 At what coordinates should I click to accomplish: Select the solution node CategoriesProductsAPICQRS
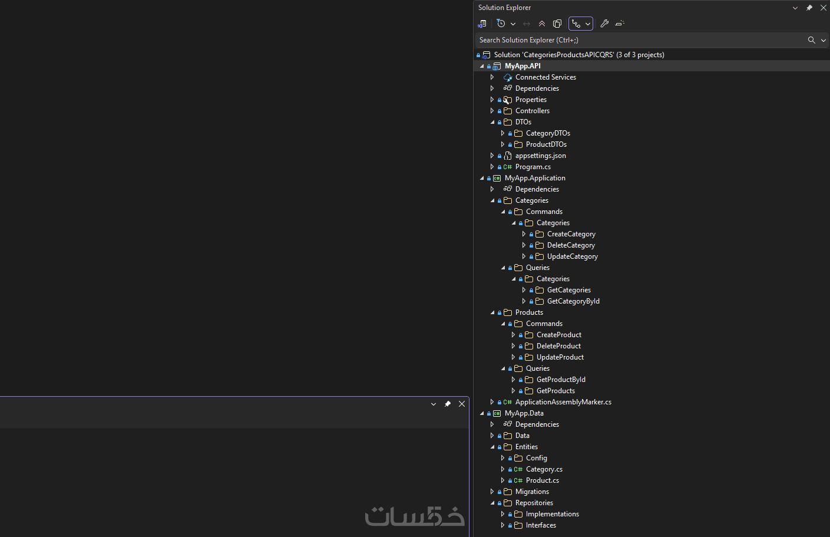coord(578,54)
